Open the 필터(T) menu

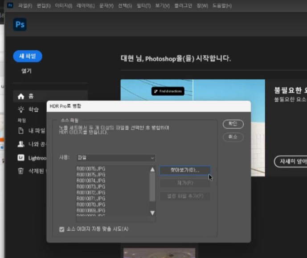[144, 6]
